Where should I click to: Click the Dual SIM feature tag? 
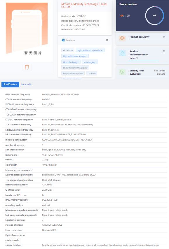tap(92, 73)
